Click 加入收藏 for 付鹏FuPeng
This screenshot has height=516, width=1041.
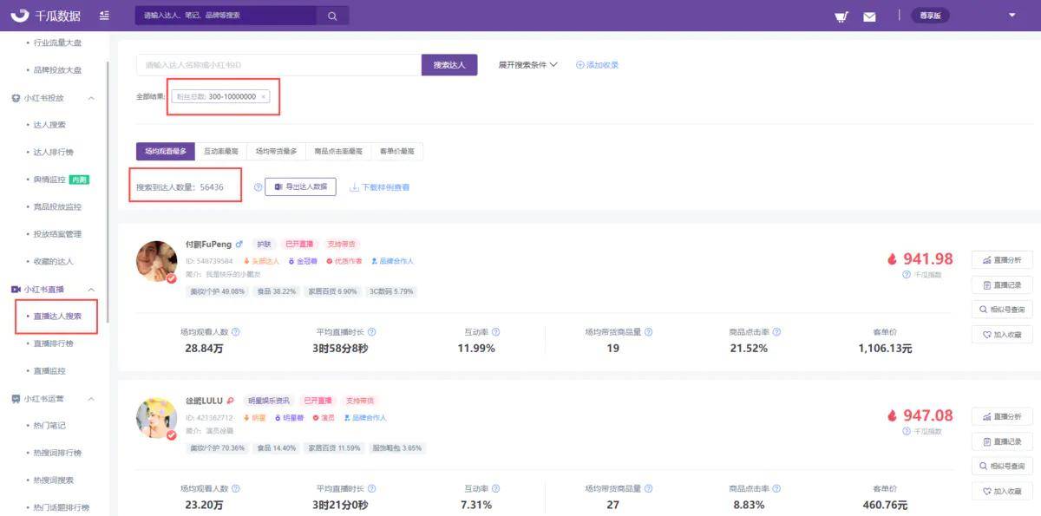pyautogui.click(x=1001, y=334)
